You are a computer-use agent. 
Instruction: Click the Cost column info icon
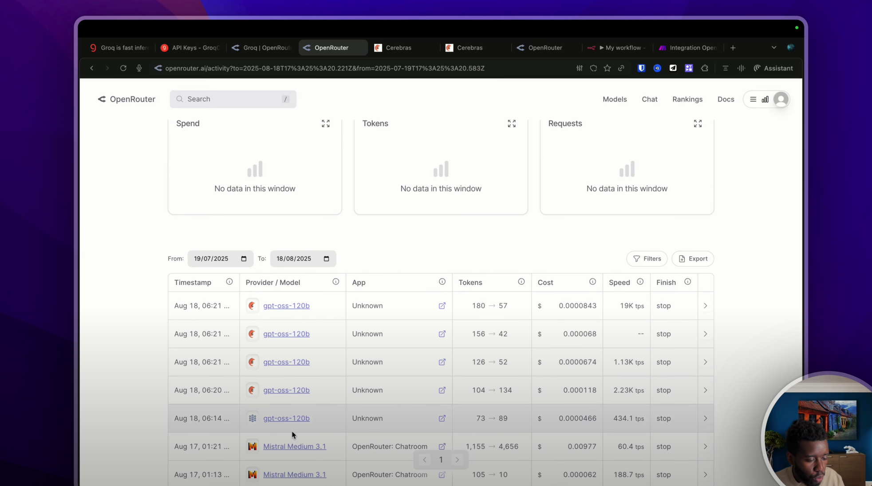(x=592, y=282)
